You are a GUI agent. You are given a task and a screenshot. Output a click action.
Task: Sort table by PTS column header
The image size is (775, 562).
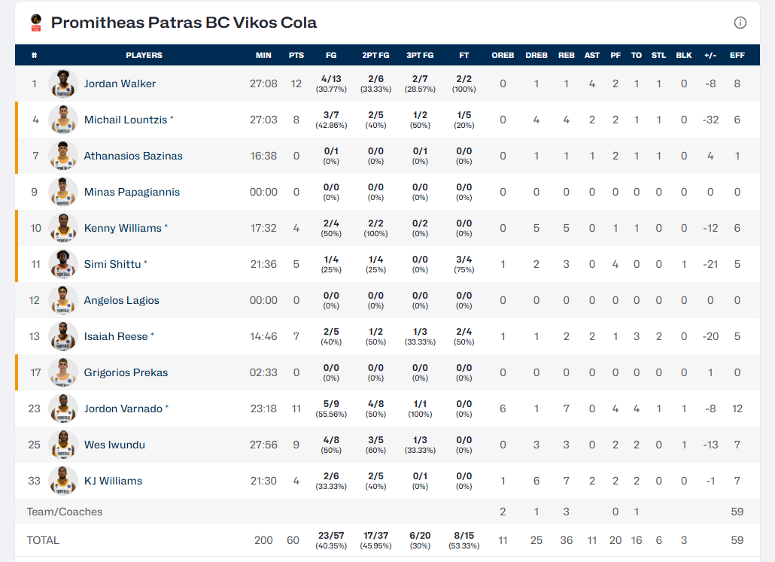(x=296, y=55)
